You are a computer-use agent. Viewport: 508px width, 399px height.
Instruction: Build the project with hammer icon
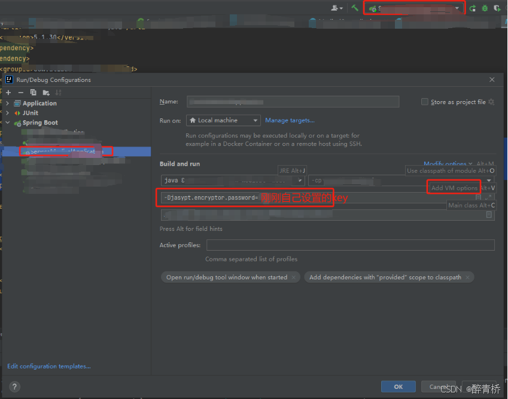pyautogui.click(x=355, y=8)
